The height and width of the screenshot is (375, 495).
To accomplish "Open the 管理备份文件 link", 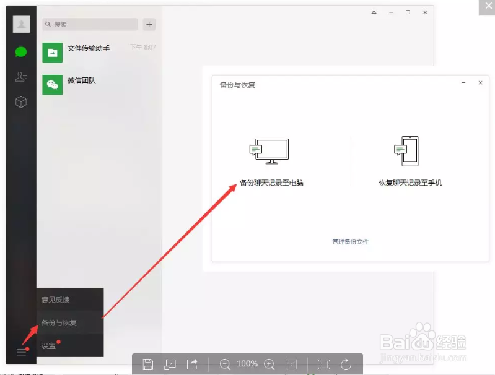I will 351,241.
